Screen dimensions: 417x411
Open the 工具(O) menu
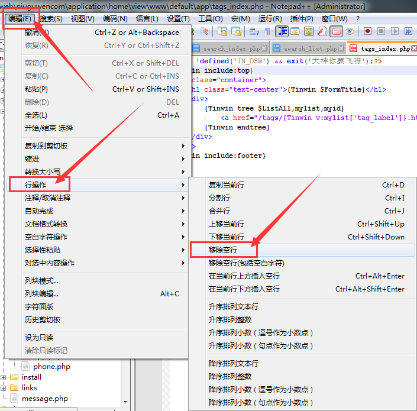pos(211,18)
